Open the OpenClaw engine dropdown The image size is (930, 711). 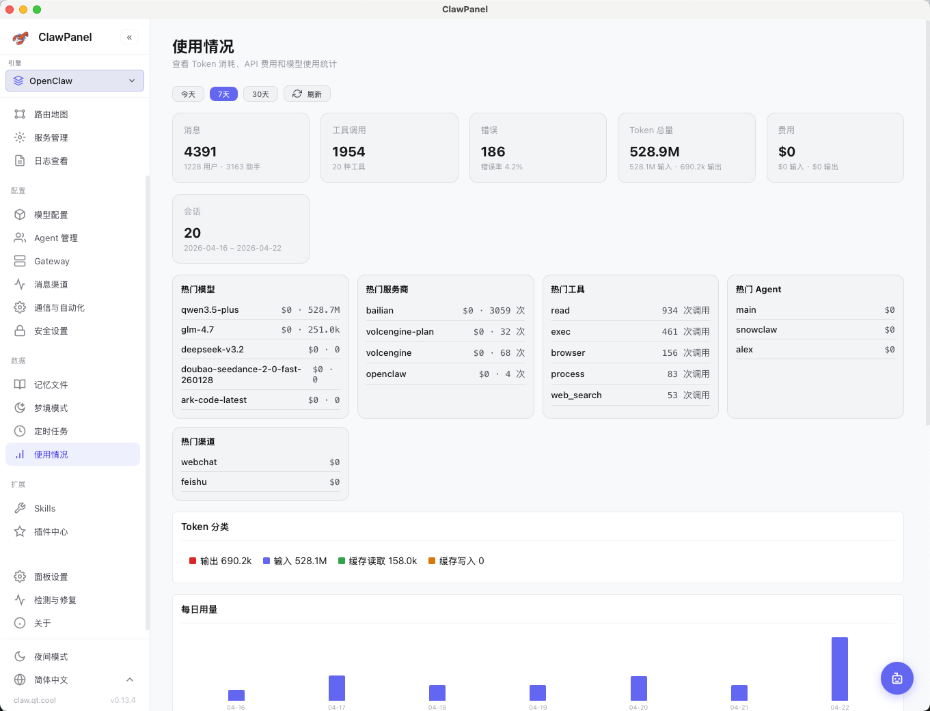click(x=74, y=81)
